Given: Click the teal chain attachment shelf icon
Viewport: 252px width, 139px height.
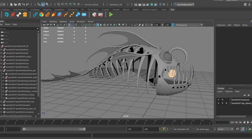Looking at the screenshot, I should point(35,15).
